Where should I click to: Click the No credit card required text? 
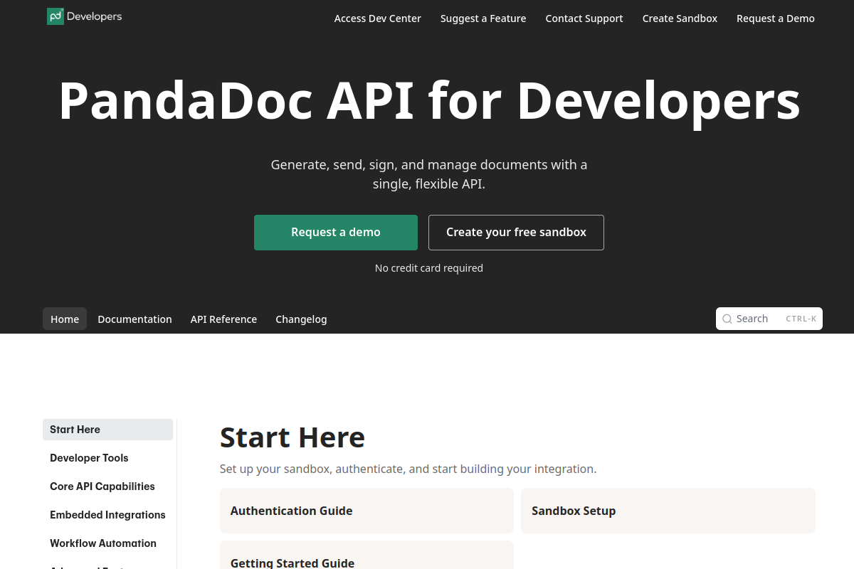(x=429, y=268)
